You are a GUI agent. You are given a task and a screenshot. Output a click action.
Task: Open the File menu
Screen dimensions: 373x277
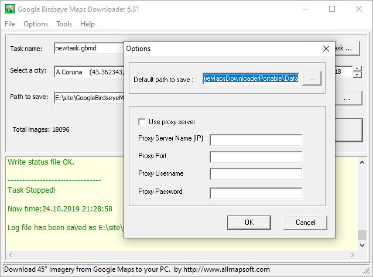point(10,24)
